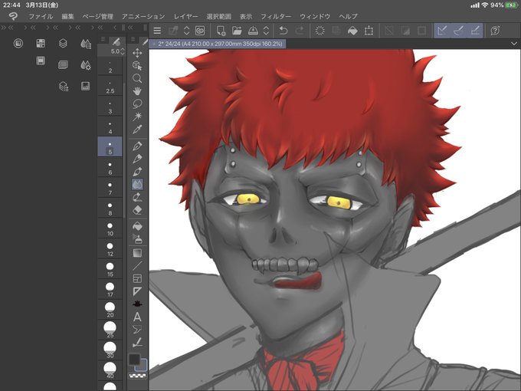Undo the last action
The height and width of the screenshot is (391, 521).
click(x=283, y=31)
